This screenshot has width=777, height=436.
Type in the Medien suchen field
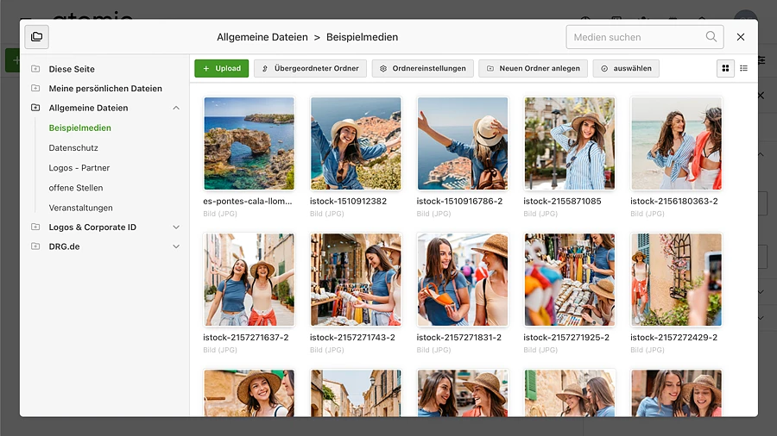pyautogui.click(x=635, y=37)
